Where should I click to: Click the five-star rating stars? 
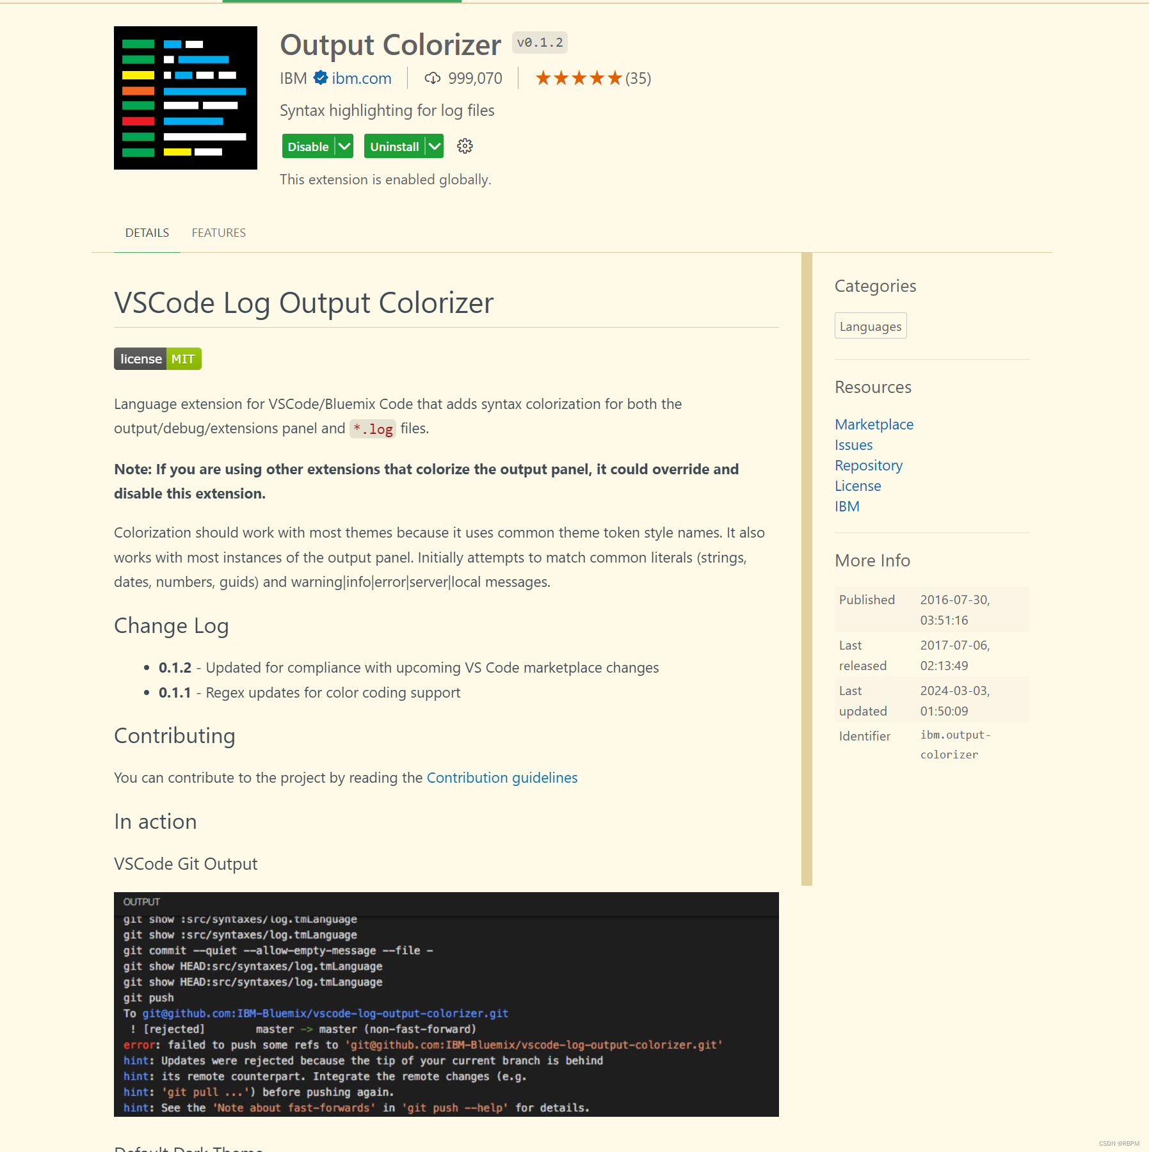[578, 77]
